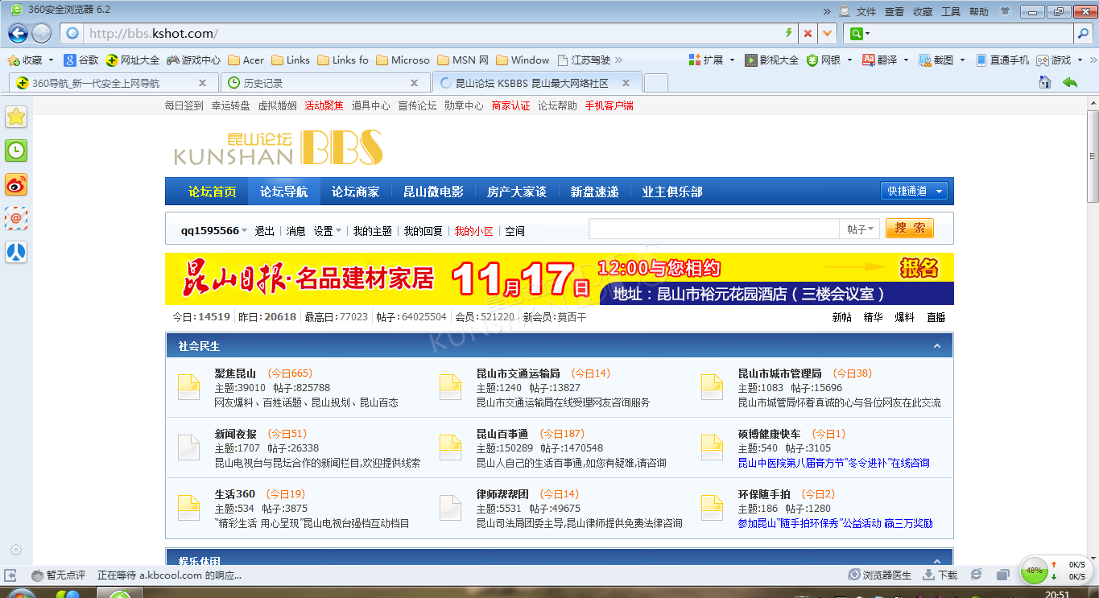The image size is (1099, 598).
Task: Click the search magnifier in browser search box
Action: [1083, 34]
